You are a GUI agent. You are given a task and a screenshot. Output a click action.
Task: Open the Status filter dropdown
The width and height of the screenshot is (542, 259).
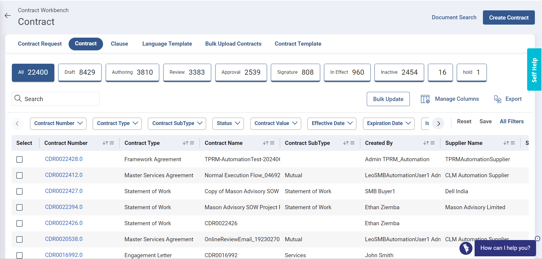pyautogui.click(x=228, y=124)
